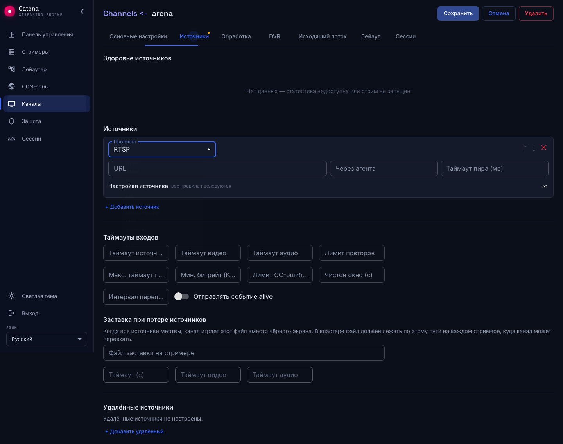Image resolution: width=563 pixels, height=444 pixels.
Task: Open Защита in sidebar
Action: 47,121
